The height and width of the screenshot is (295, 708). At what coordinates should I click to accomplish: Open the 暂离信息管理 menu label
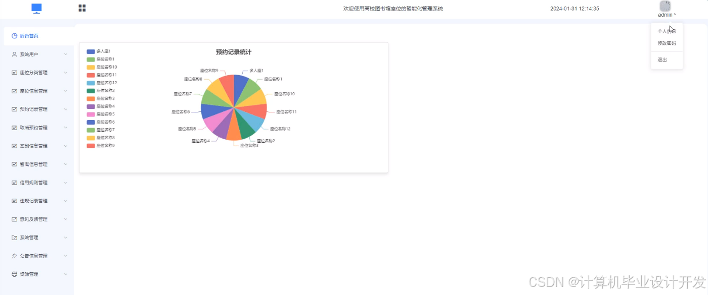[34, 164]
